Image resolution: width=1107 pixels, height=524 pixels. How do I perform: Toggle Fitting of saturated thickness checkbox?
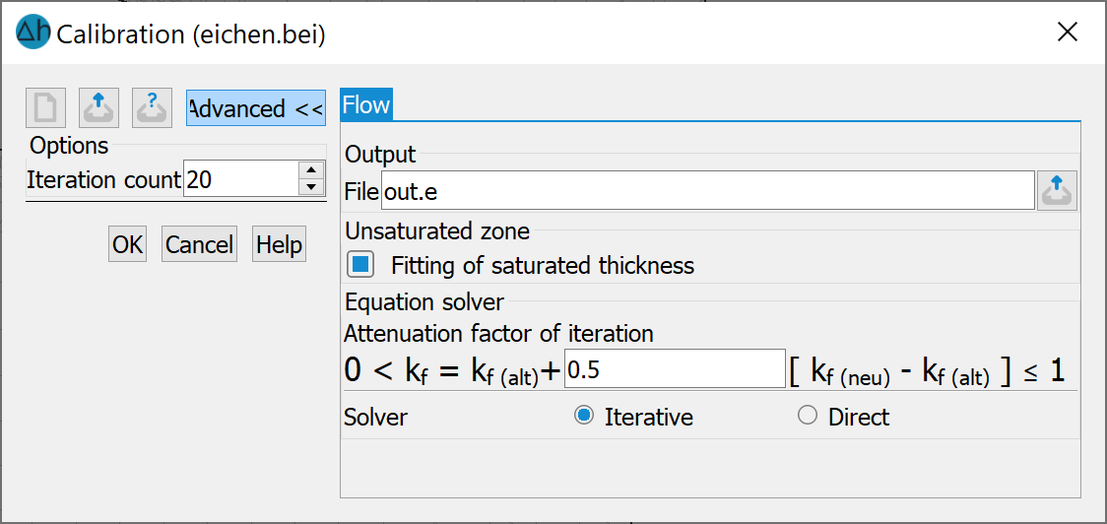(x=360, y=266)
